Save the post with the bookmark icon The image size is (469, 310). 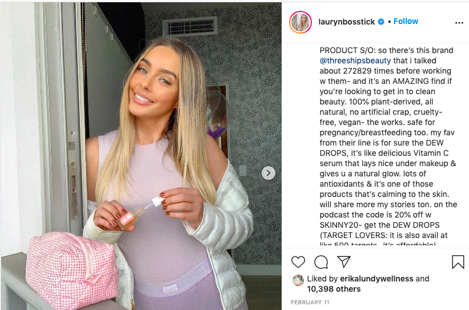458,262
